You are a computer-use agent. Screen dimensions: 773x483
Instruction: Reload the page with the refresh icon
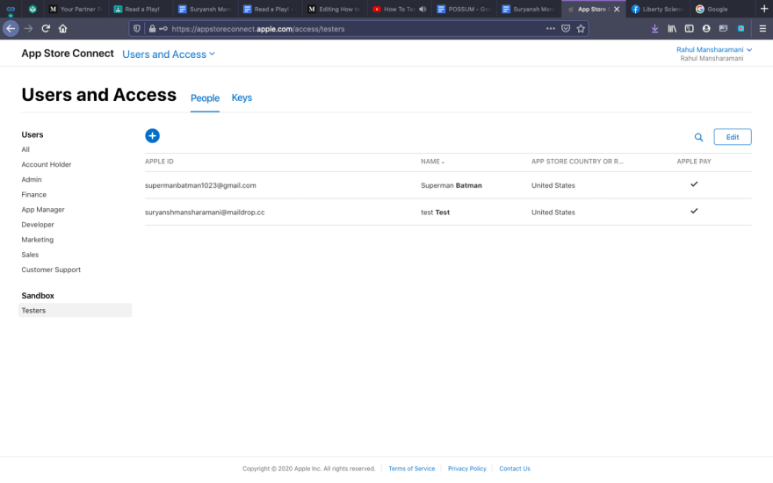coord(46,29)
